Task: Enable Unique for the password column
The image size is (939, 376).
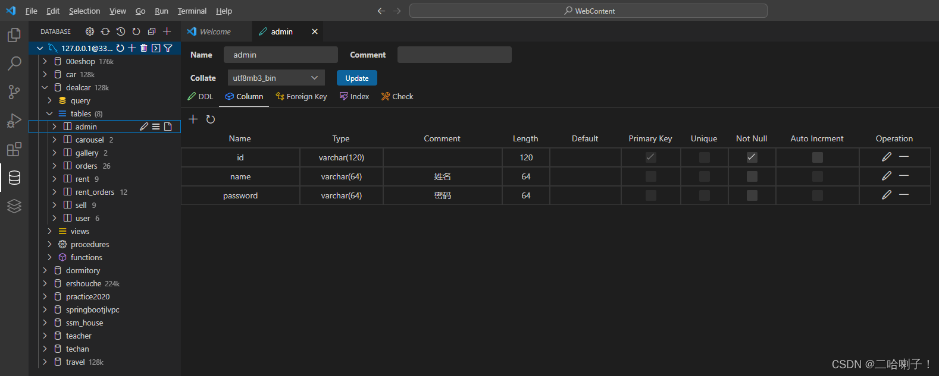Action: point(705,195)
